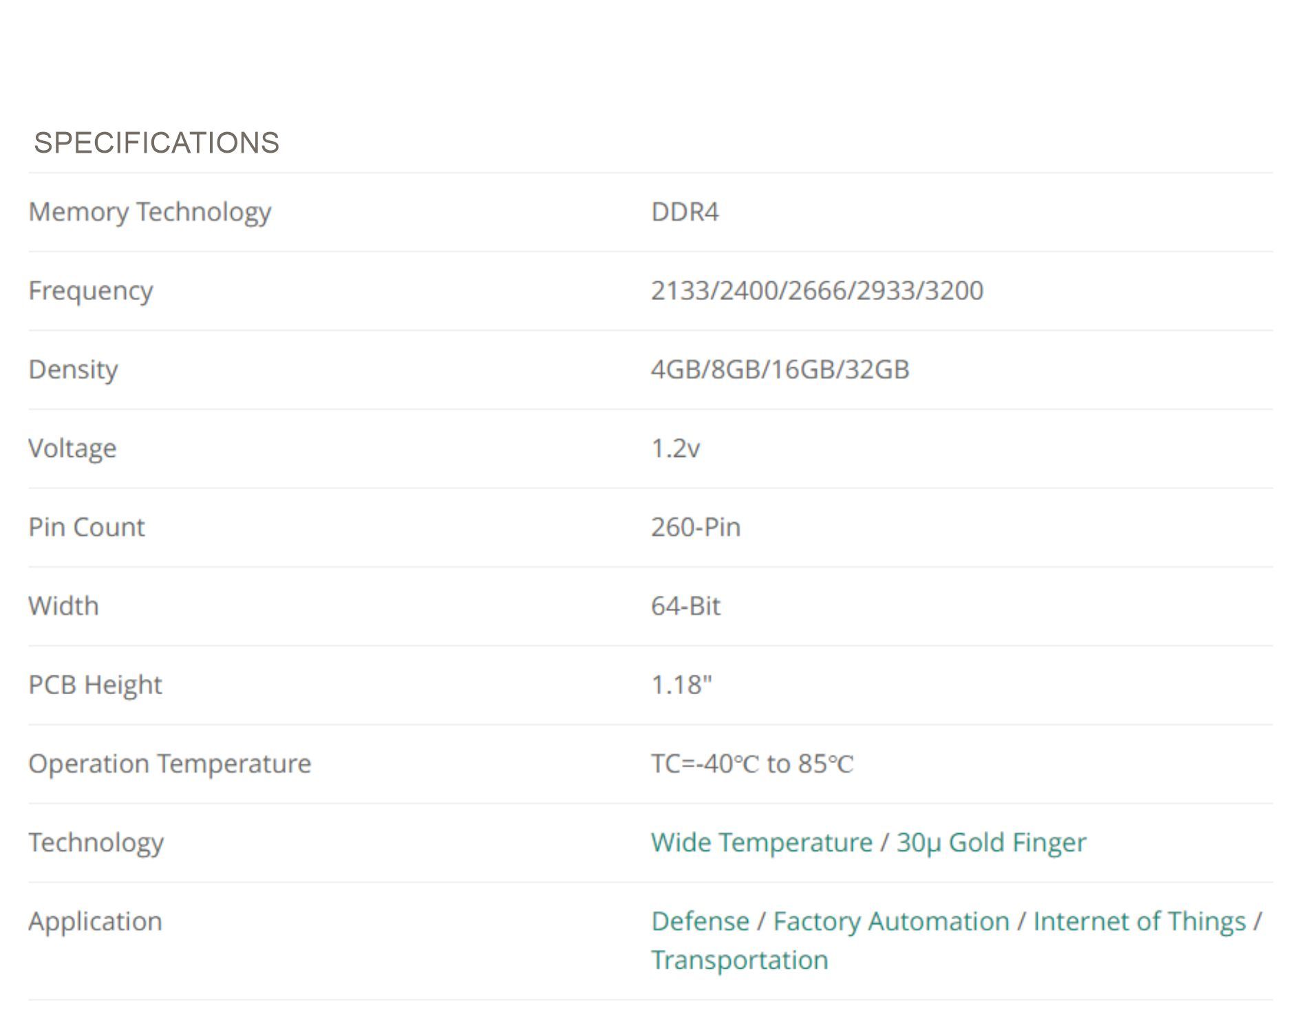Viewport: 1304px width, 1012px height.
Task: Select the TC=-40℃ to 85℃ value
Action: [752, 764]
